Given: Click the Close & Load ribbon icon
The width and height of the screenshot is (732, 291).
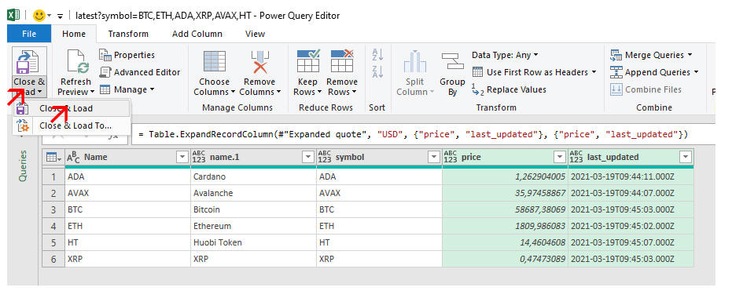Looking at the screenshot, I should pyautogui.click(x=28, y=61).
